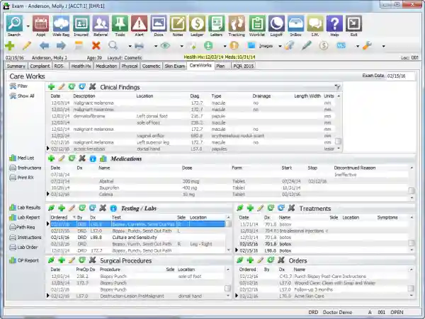Open the Ledger dollar icon
The height and width of the screenshot is (319, 425).
(197, 23)
